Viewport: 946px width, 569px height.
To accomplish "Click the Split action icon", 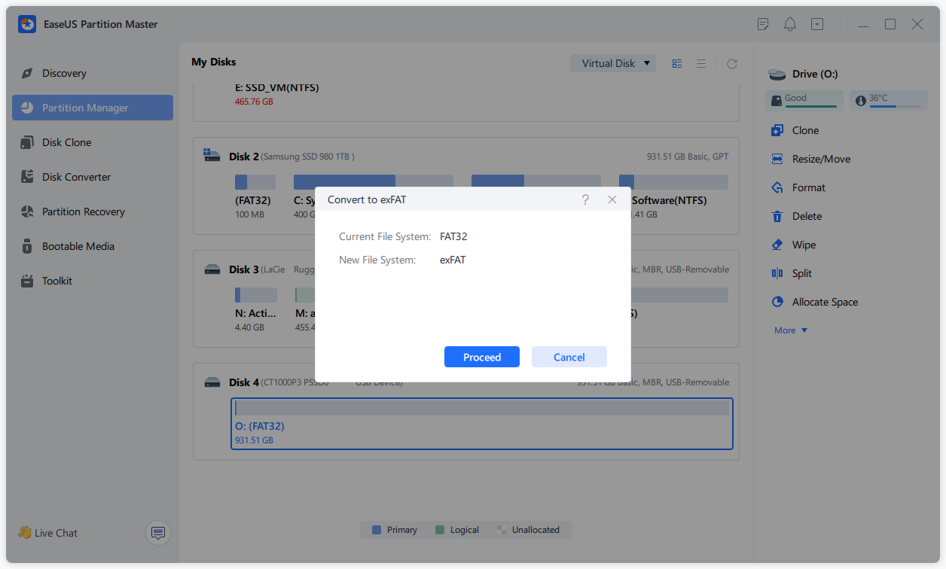I will (777, 273).
